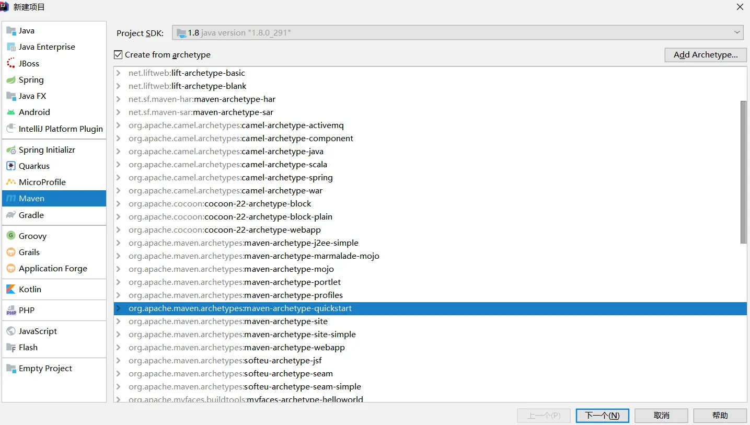Image resolution: width=750 pixels, height=425 pixels.
Task: Click the PHP icon in sidebar
Action: (x=11, y=311)
